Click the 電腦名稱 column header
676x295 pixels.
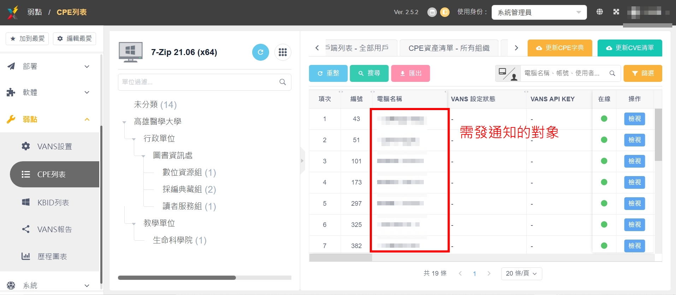point(389,99)
